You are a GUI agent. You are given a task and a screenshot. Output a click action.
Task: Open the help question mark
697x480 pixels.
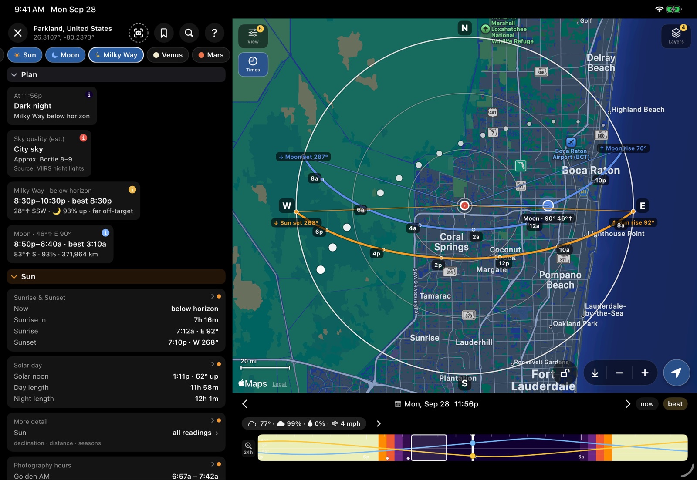[x=214, y=33]
